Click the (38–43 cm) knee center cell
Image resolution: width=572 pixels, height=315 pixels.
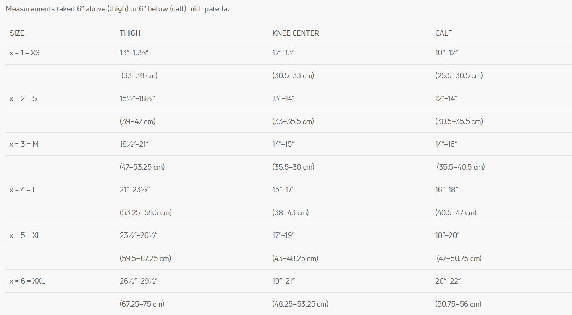291,213
